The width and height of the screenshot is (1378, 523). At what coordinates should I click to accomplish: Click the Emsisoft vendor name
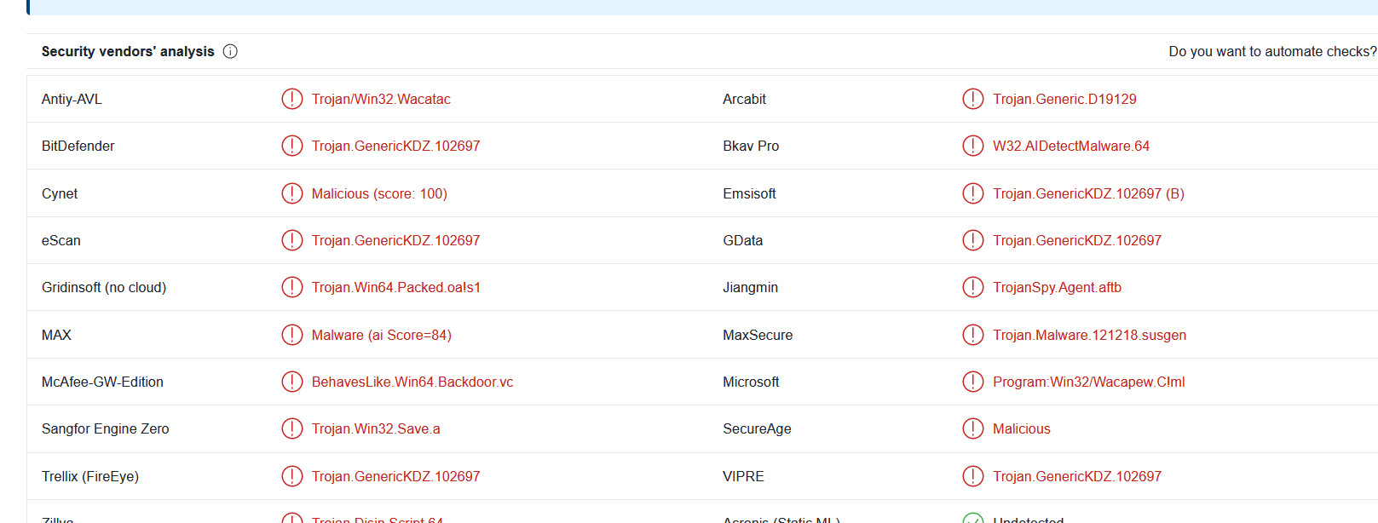click(x=749, y=193)
